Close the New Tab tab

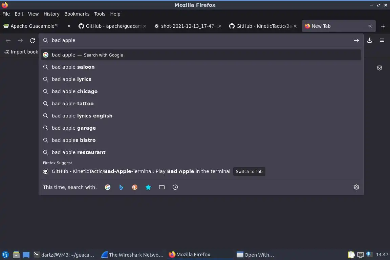click(x=370, y=26)
